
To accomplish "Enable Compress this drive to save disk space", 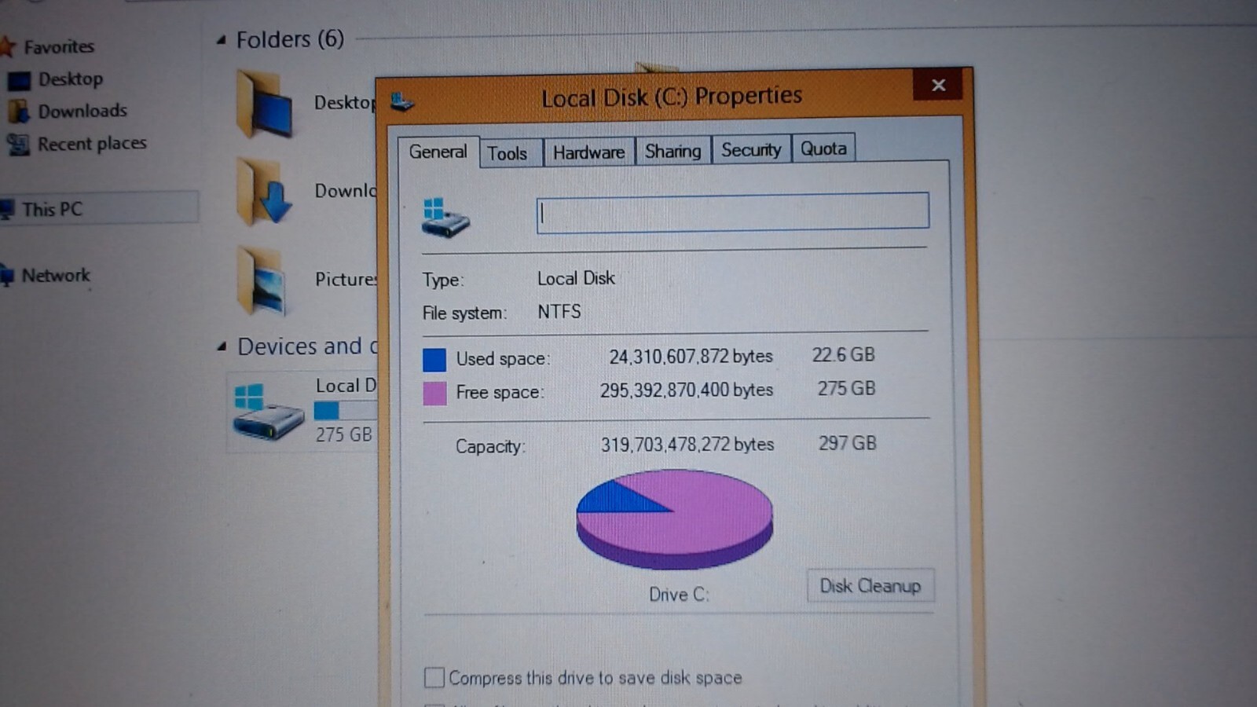I will coord(434,677).
